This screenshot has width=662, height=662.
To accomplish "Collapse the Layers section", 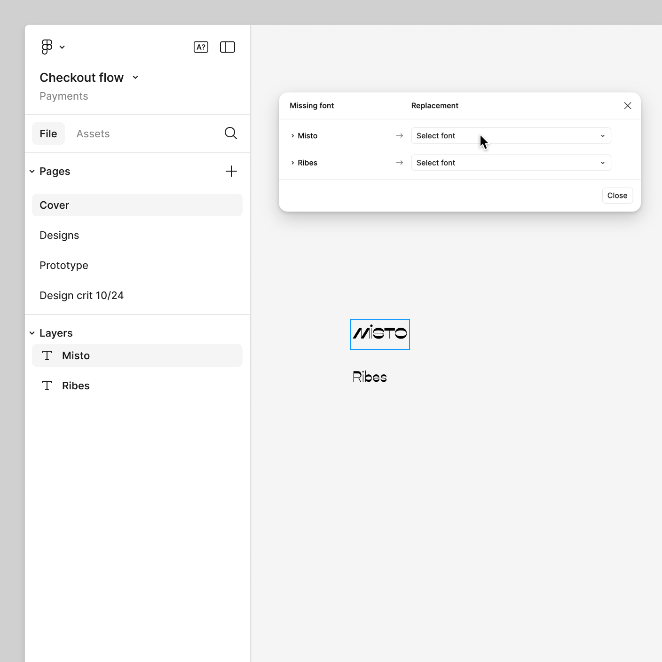I will pyautogui.click(x=32, y=332).
